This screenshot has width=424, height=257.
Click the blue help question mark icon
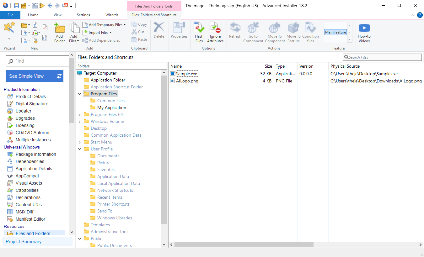pos(420,15)
